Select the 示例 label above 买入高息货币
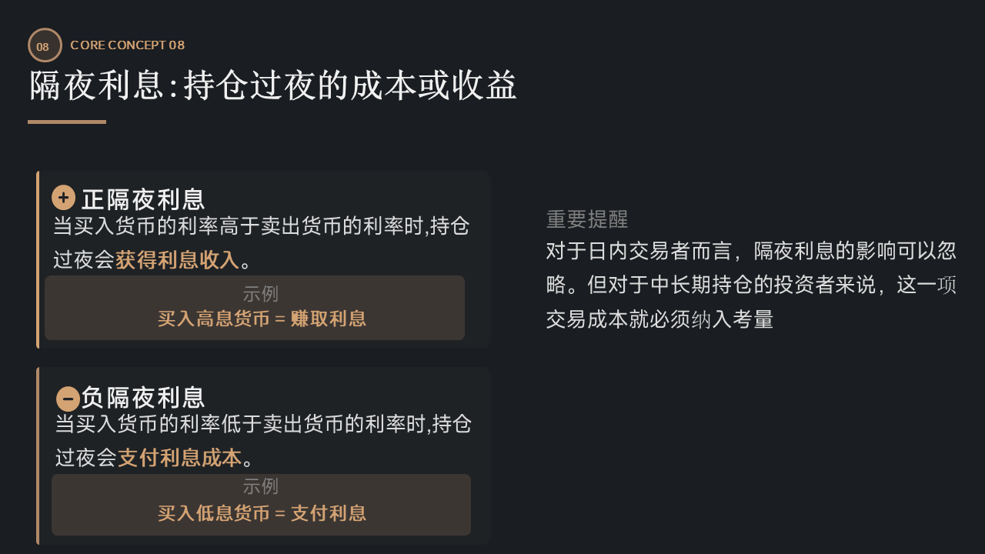The height and width of the screenshot is (554, 985). coord(260,294)
